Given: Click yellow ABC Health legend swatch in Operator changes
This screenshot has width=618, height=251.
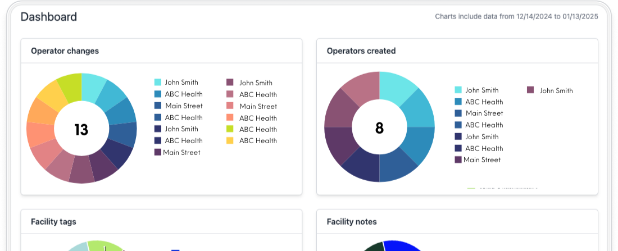Looking at the screenshot, I should coord(230,141).
